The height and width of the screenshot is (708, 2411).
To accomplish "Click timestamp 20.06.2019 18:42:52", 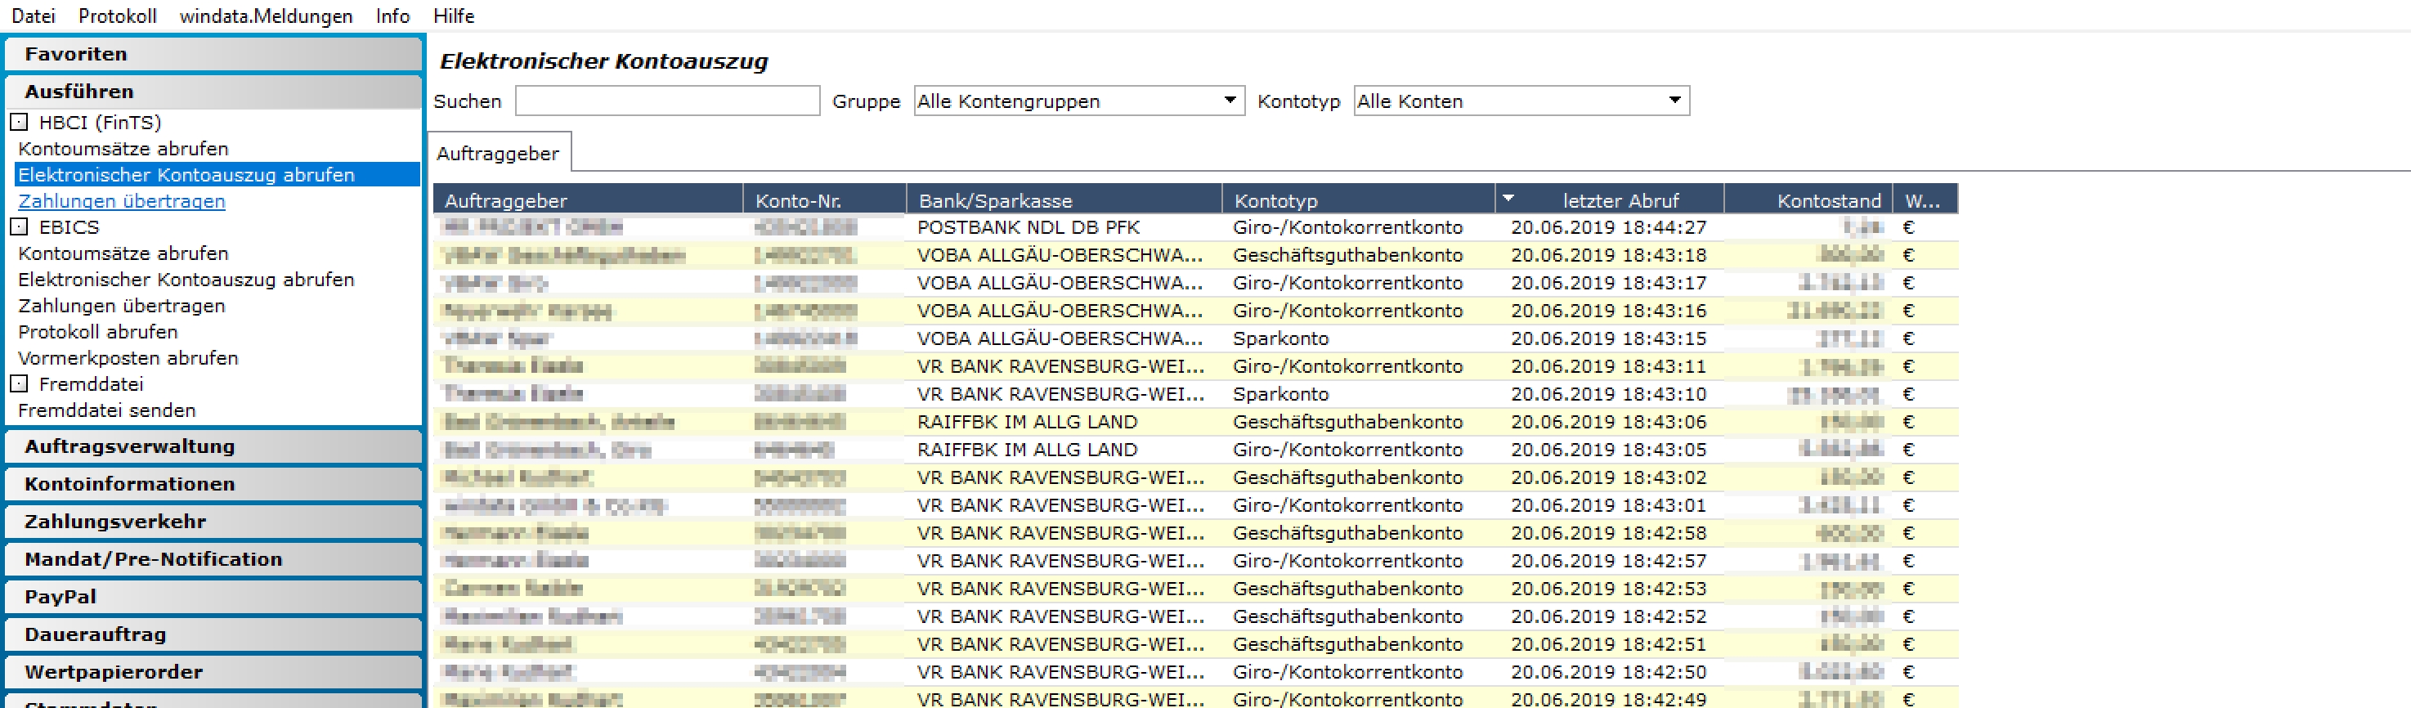I will pos(1608,616).
